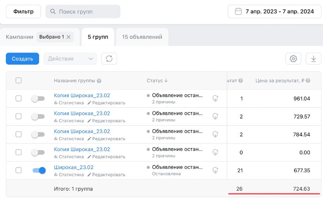Tick the checkbox of the 0.00 row
This screenshot has height=198, width=323.
click(x=19, y=152)
